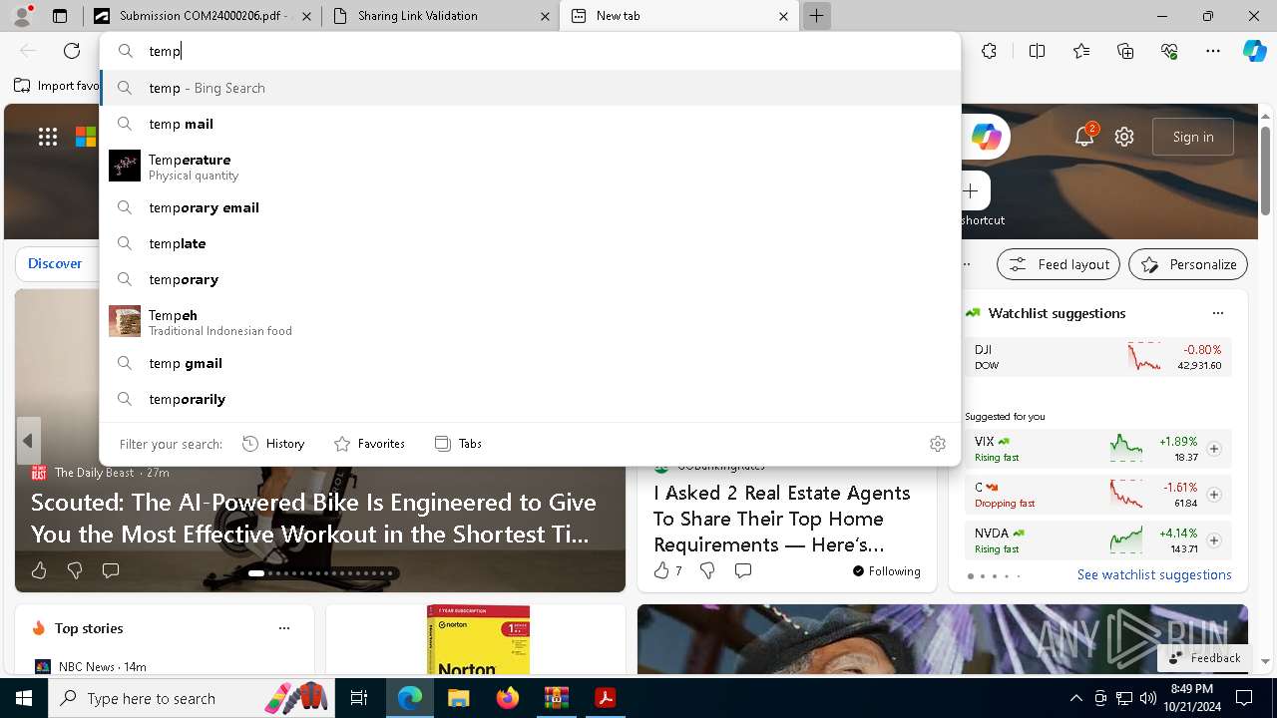Open the page settings gear icon
Viewport: 1277px width, 718px height.
(x=1124, y=137)
